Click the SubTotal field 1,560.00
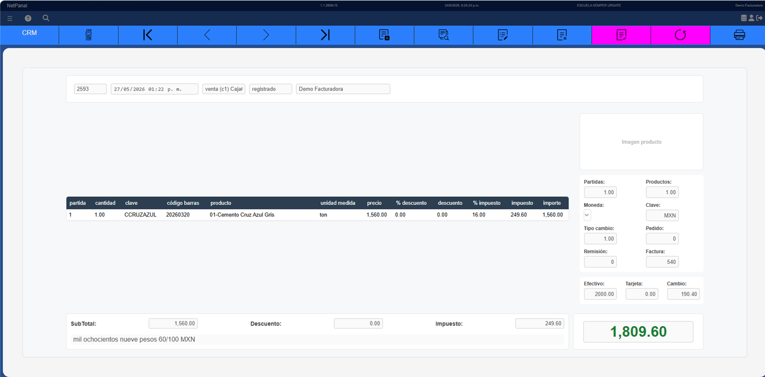This screenshot has width=765, height=377. [173, 324]
